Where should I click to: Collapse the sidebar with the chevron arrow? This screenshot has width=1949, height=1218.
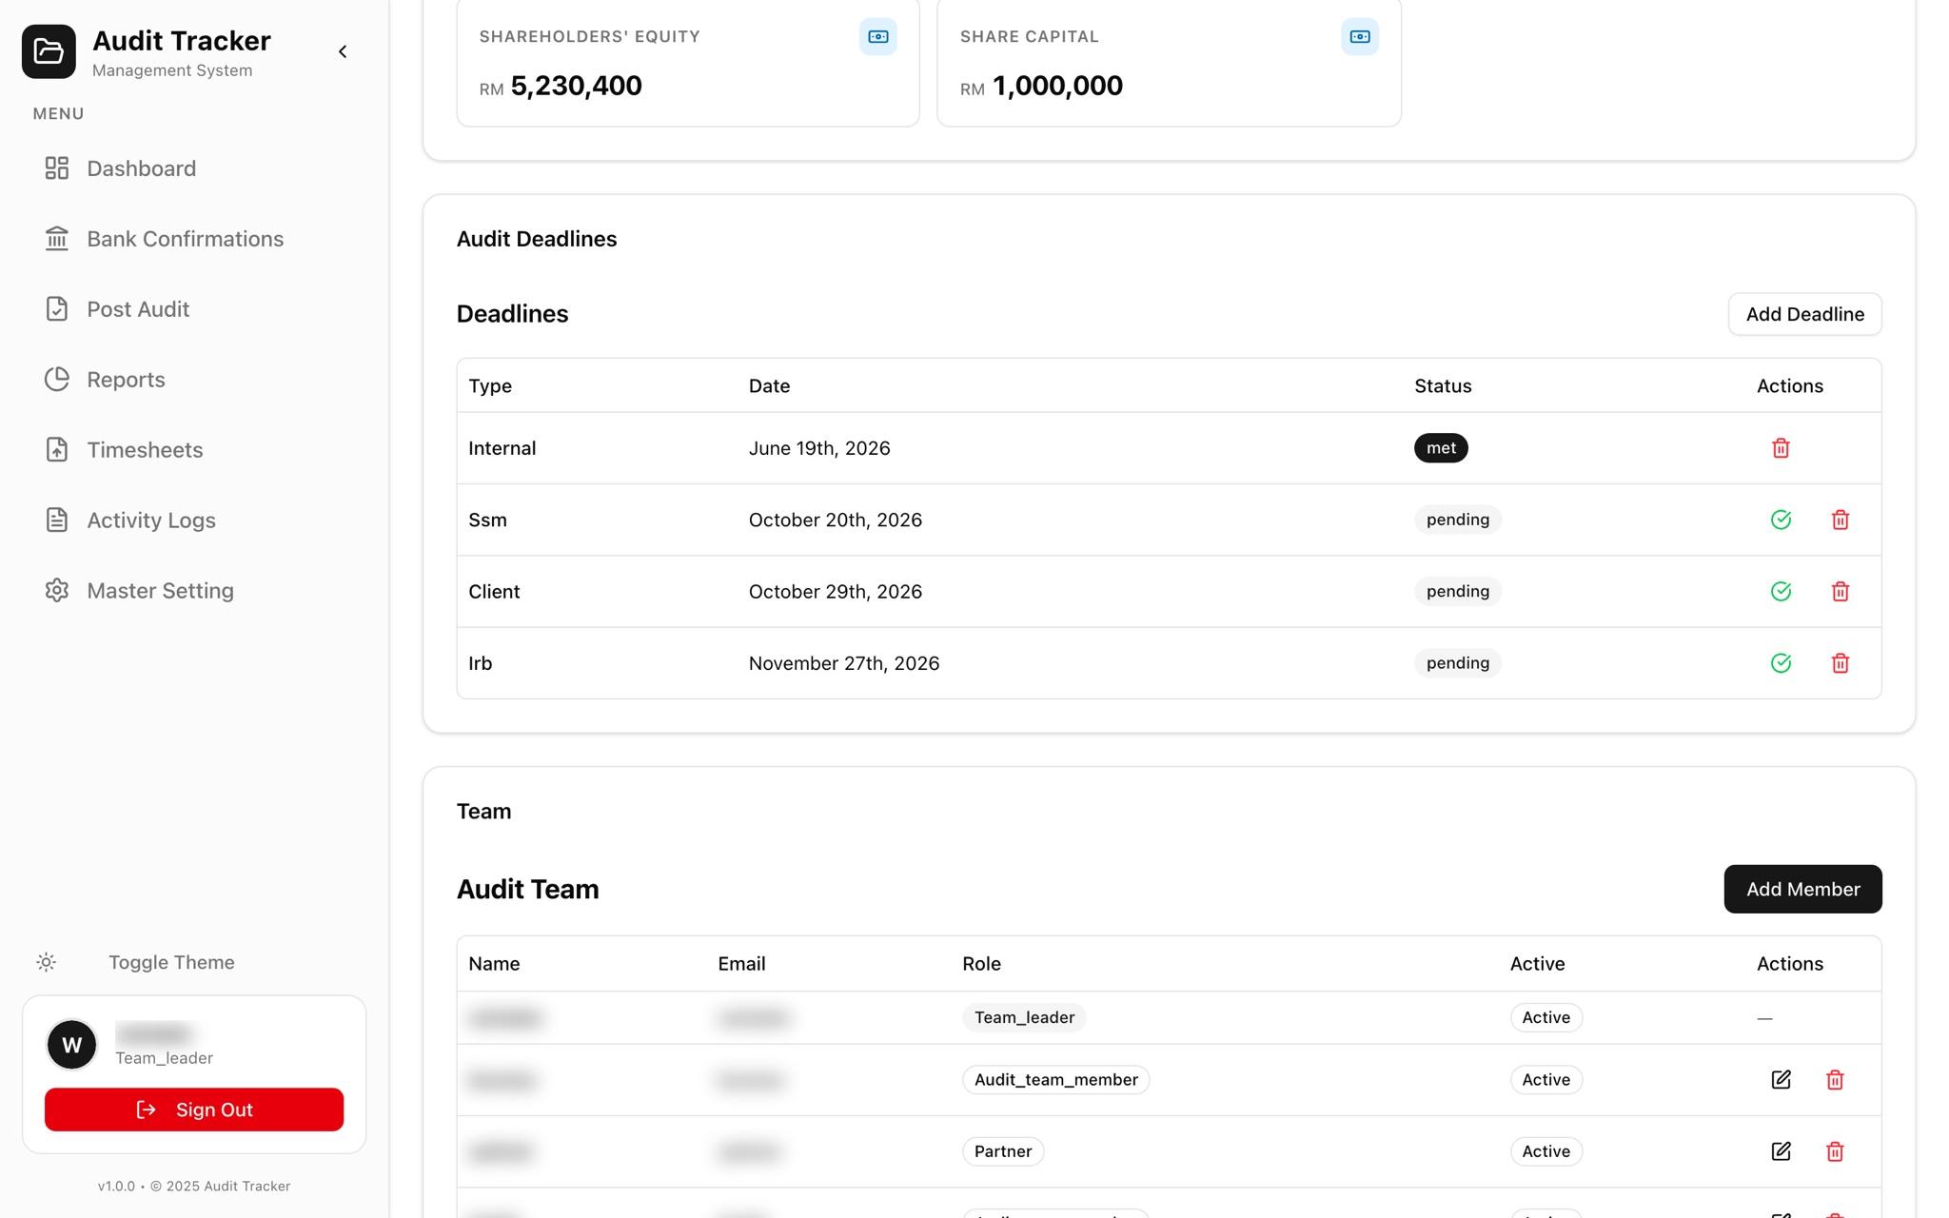point(343,51)
